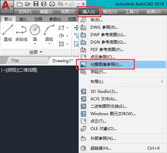Choose 点云(T)... menu entry
The height and width of the screenshot is (153, 167).
point(123,121)
